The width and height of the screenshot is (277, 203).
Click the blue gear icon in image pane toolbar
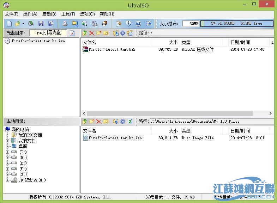(x=122, y=33)
